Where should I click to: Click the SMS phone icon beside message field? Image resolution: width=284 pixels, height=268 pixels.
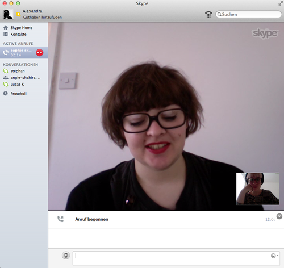tap(66, 256)
